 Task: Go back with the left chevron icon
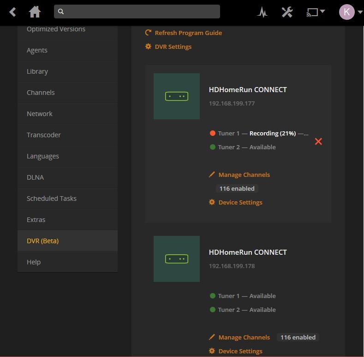(x=13, y=12)
